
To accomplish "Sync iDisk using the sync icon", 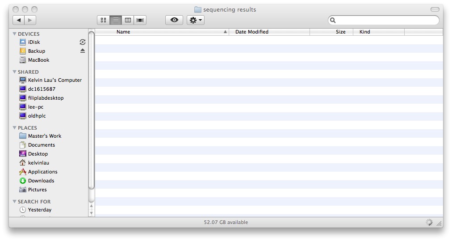I will coord(83,42).
